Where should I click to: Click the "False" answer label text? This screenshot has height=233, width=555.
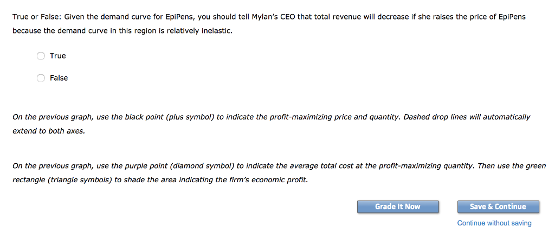coord(59,78)
